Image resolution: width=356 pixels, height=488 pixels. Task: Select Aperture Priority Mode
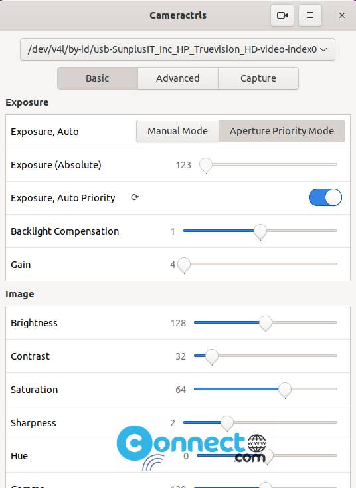point(282,131)
